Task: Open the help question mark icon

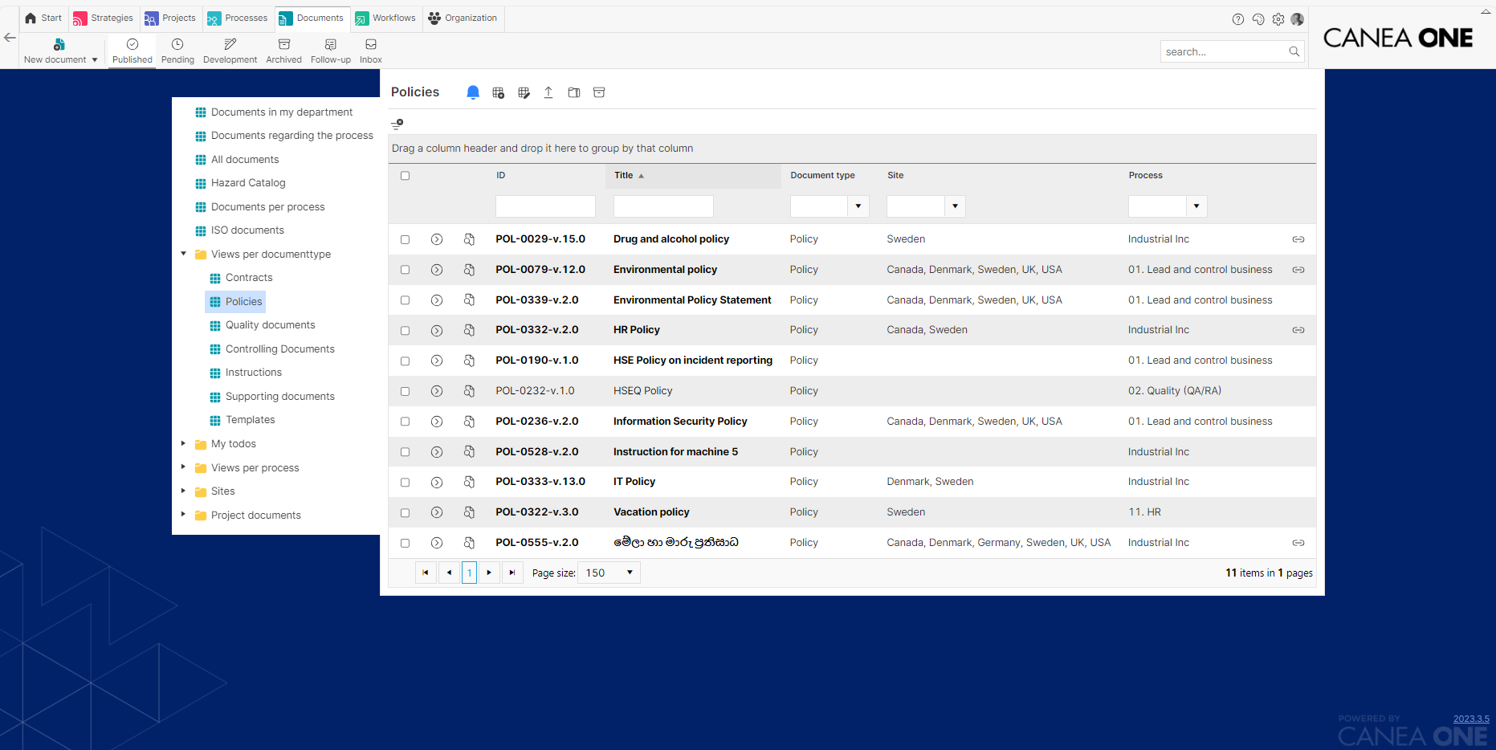Action: tap(1238, 19)
